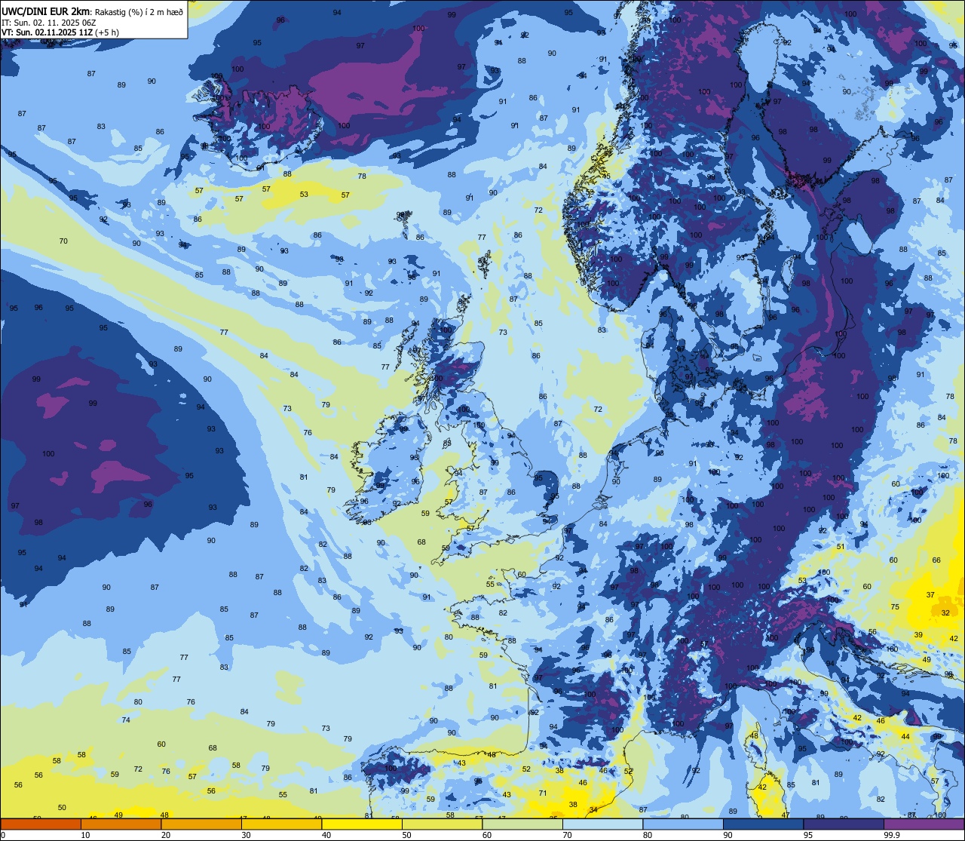965x841 pixels.
Task: Click the '95' tick label under the legend
Action: pos(808,835)
